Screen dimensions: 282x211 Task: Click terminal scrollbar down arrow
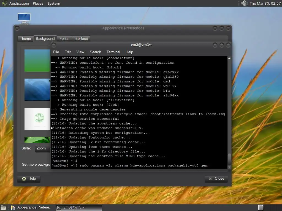pyautogui.click(x=229, y=167)
